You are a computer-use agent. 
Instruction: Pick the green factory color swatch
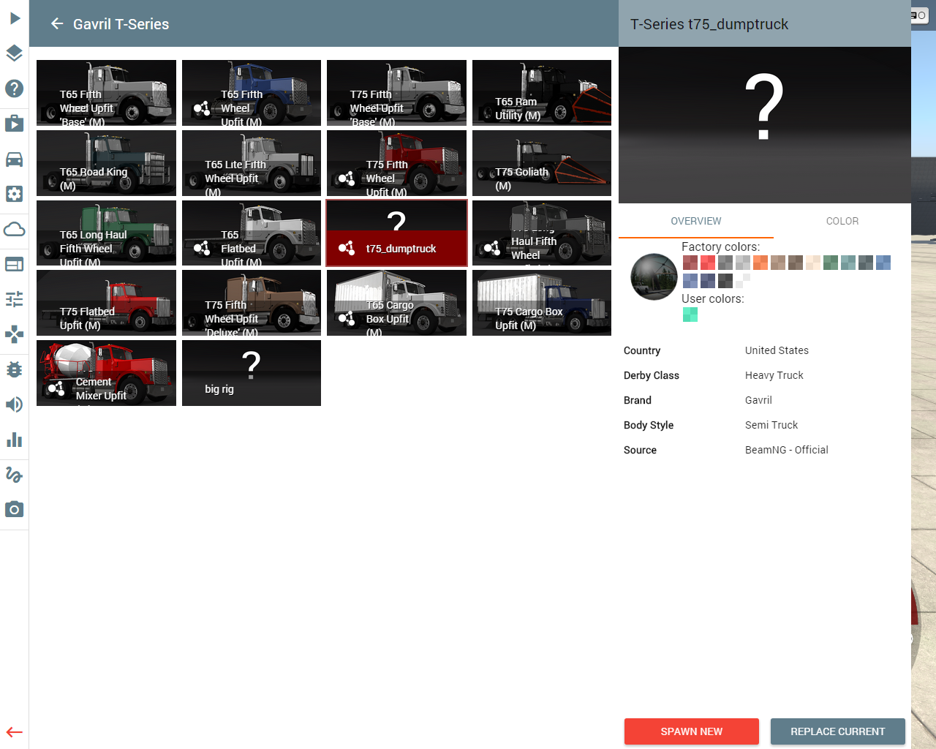831,263
